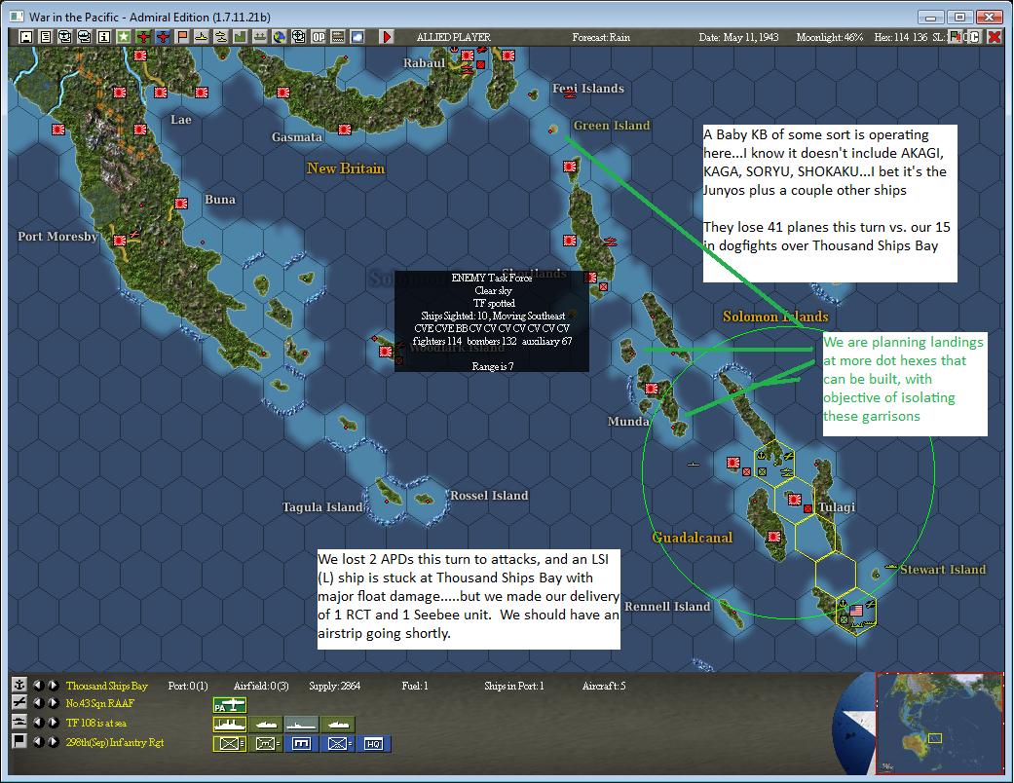This screenshot has width=1014, height=783.
Task: Open No.43 Sqn RAAF unit link
Action: (99, 703)
